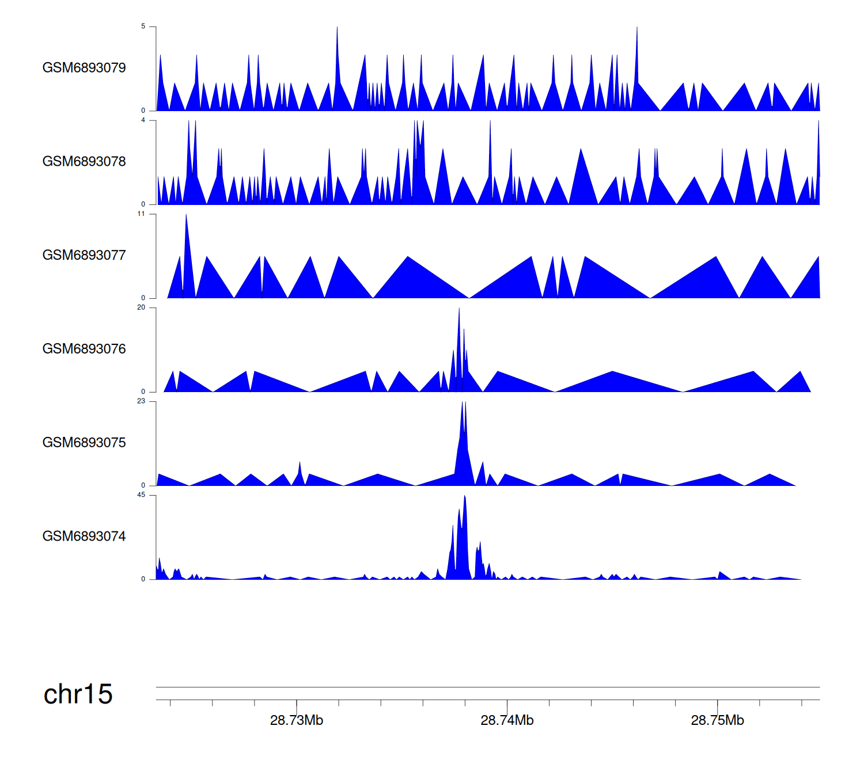Screen dimensions: 864x760
Task: Click the y-axis maximum value 45
Action: click(141, 495)
